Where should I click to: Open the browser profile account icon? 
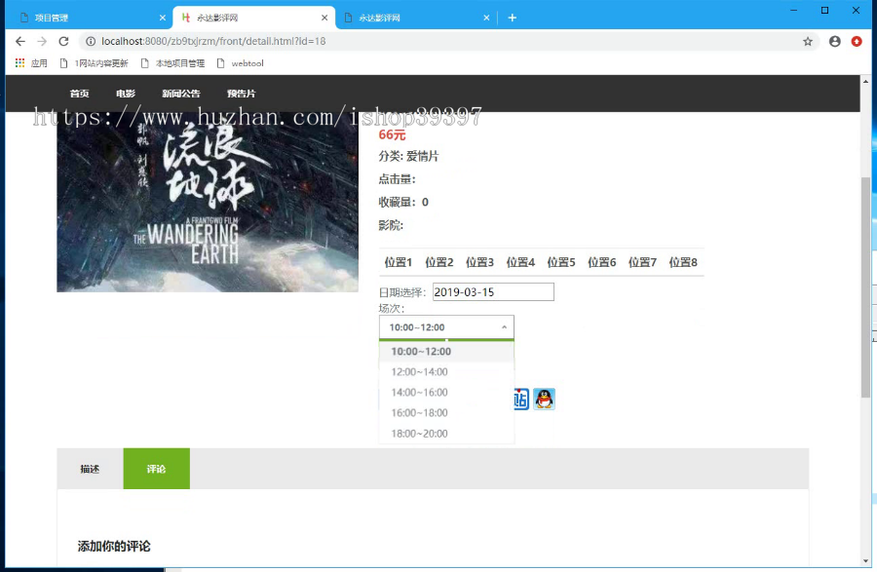(x=835, y=41)
